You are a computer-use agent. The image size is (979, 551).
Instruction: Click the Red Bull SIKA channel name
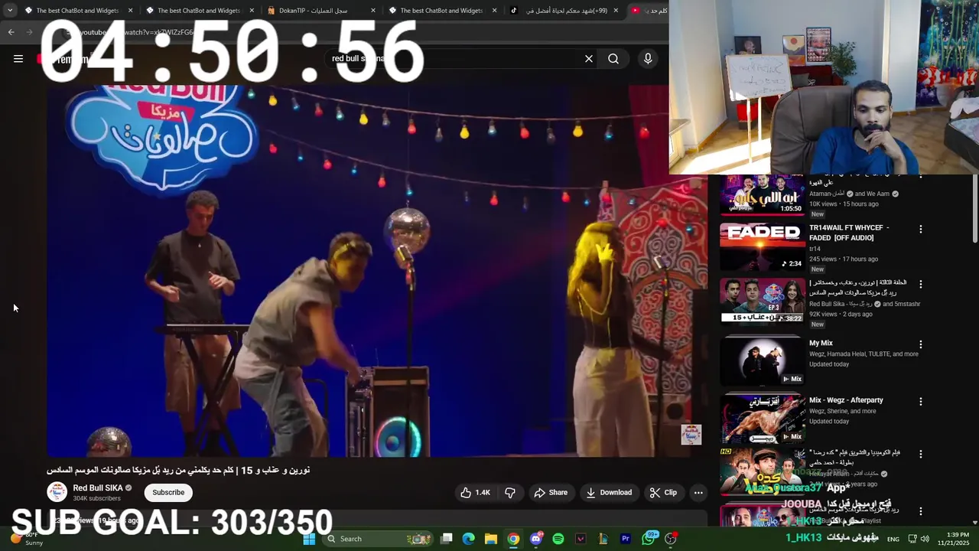click(x=98, y=488)
